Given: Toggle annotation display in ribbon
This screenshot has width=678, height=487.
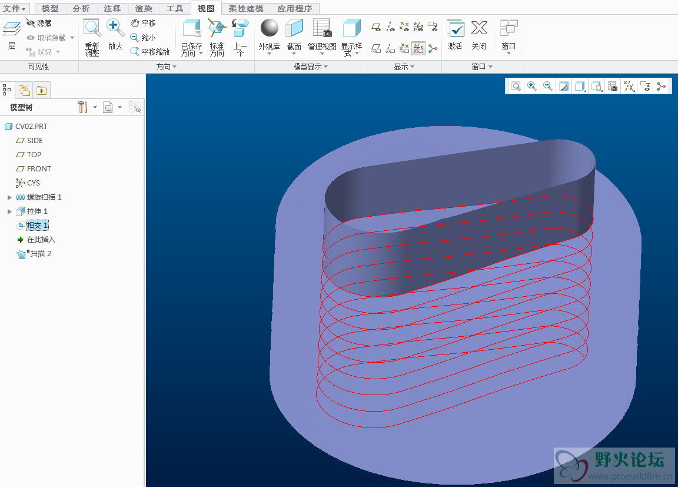Looking at the screenshot, I should pyautogui.click(x=433, y=27).
